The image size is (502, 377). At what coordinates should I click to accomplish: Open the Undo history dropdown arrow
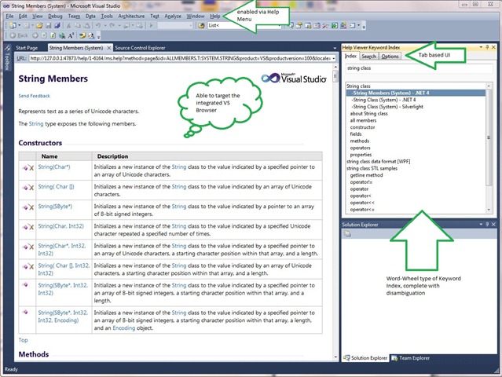tap(105, 25)
